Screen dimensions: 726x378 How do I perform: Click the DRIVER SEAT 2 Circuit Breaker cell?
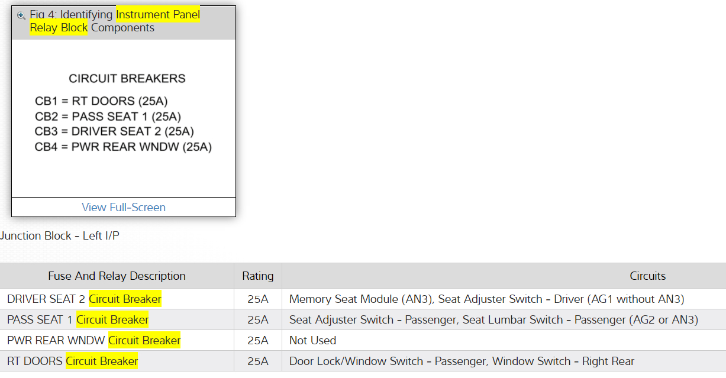pyautogui.click(x=84, y=299)
